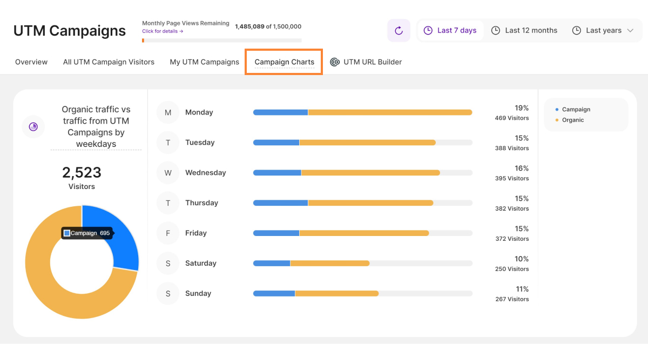Select the Last 12 months button

524,31
